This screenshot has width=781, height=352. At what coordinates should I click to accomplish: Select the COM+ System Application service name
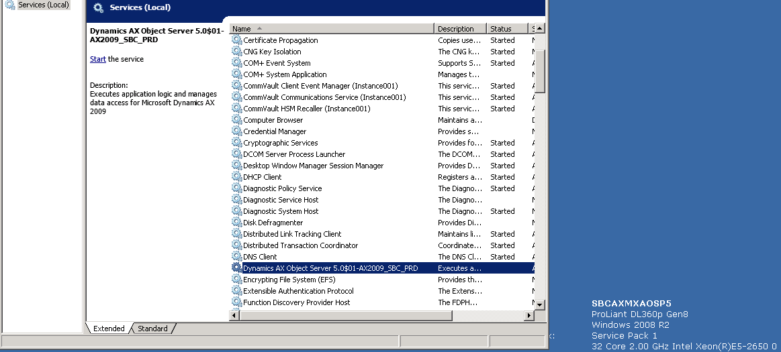285,74
